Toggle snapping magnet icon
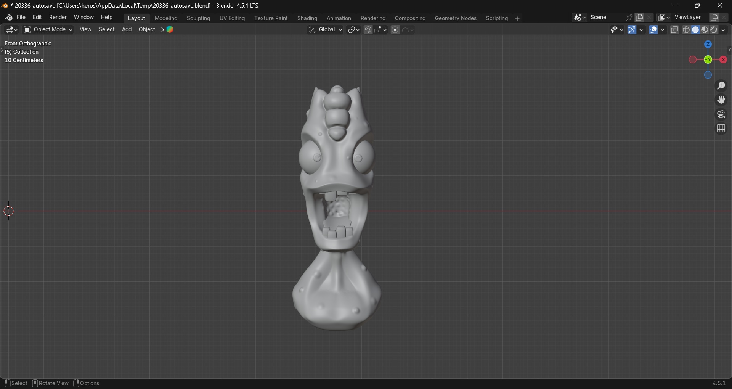Screen dimensions: 732x389 point(368,30)
